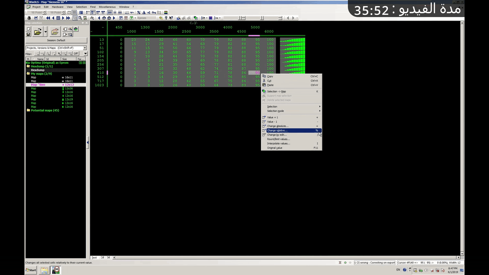Click the top hat icon in toolbar
The image size is (489, 275).
29,18
